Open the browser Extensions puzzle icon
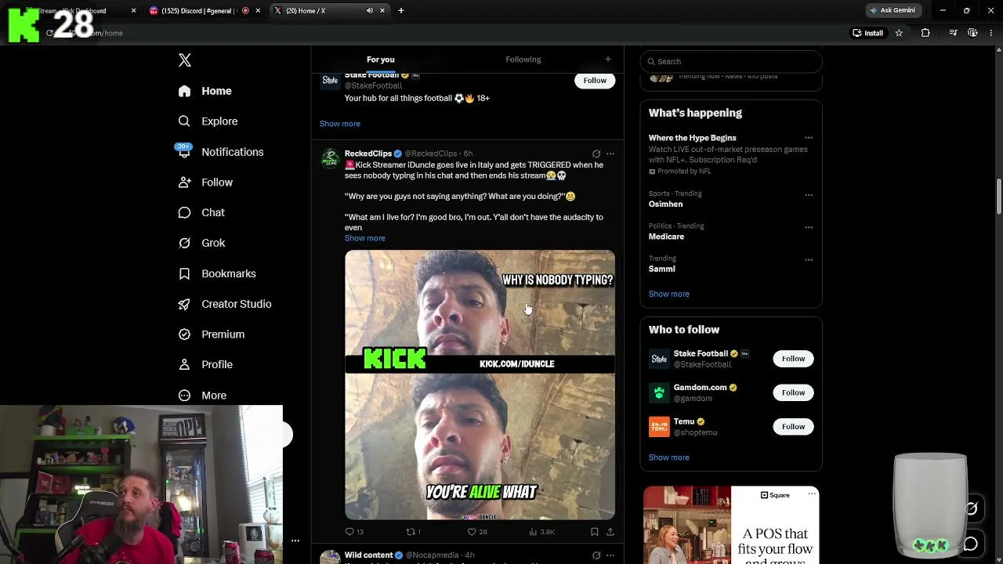The width and height of the screenshot is (1003, 564). click(925, 33)
